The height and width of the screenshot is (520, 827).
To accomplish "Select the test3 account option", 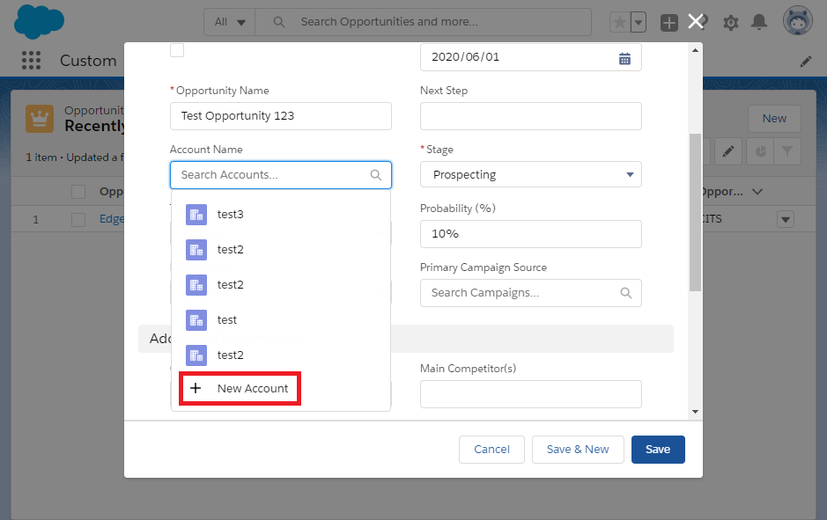I will pyautogui.click(x=230, y=214).
